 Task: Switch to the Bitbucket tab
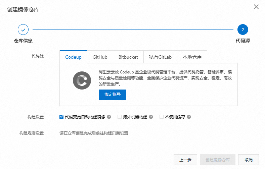(x=128, y=57)
